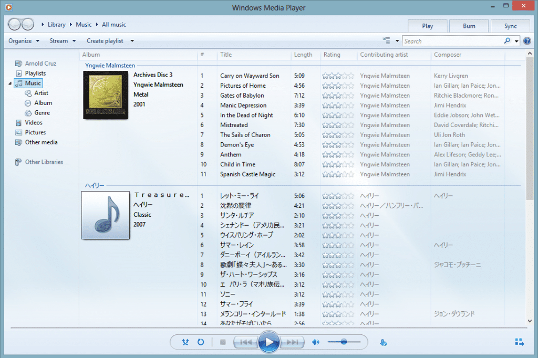The width and height of the screenshot is (538, 358).
Task: Open Other media in navigation pane
Action: [x=36, y=142]
